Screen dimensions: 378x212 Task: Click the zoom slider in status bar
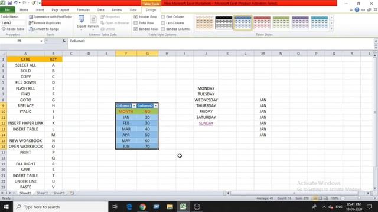(x=359, y=198)
